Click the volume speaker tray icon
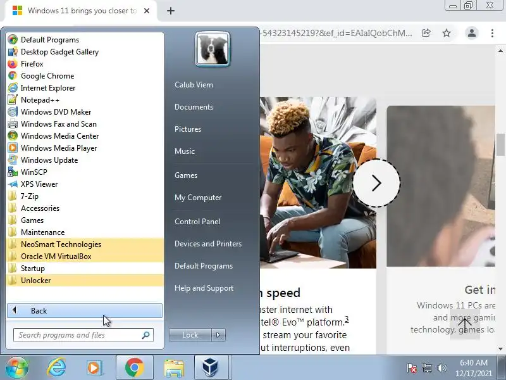Image resolution: width=506 pixels, height=380 pixels. pyautogui.click(x=441, y=368)
